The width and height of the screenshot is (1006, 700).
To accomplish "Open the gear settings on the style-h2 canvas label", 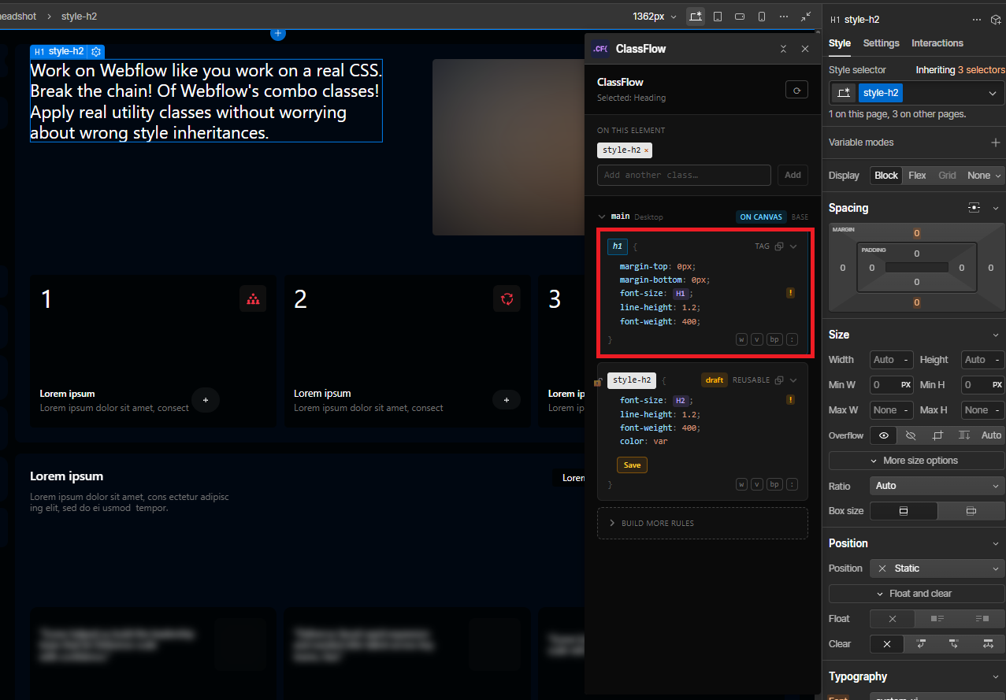I will 96,51.
